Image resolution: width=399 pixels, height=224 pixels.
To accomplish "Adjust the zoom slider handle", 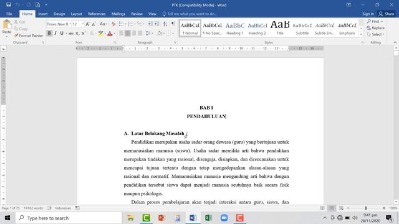I will tap(366, 208).
